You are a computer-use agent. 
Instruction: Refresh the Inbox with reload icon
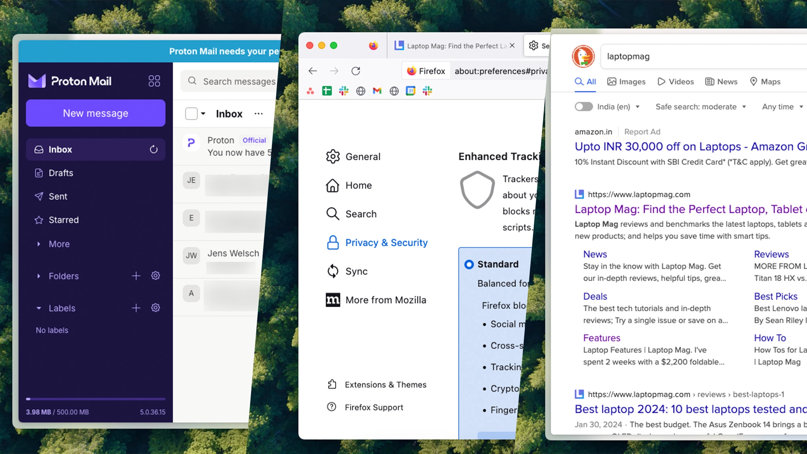pos(154,149)
